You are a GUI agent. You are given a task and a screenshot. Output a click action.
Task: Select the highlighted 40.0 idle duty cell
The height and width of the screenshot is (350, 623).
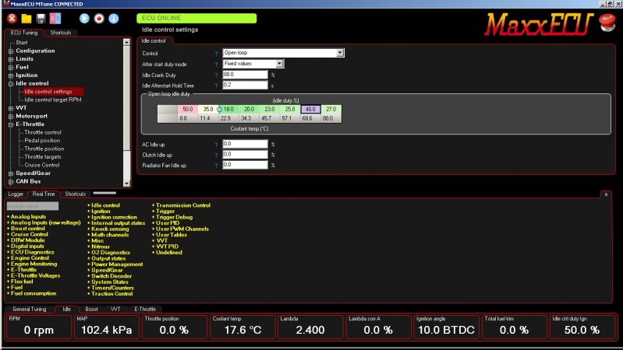tap(310, 109)
